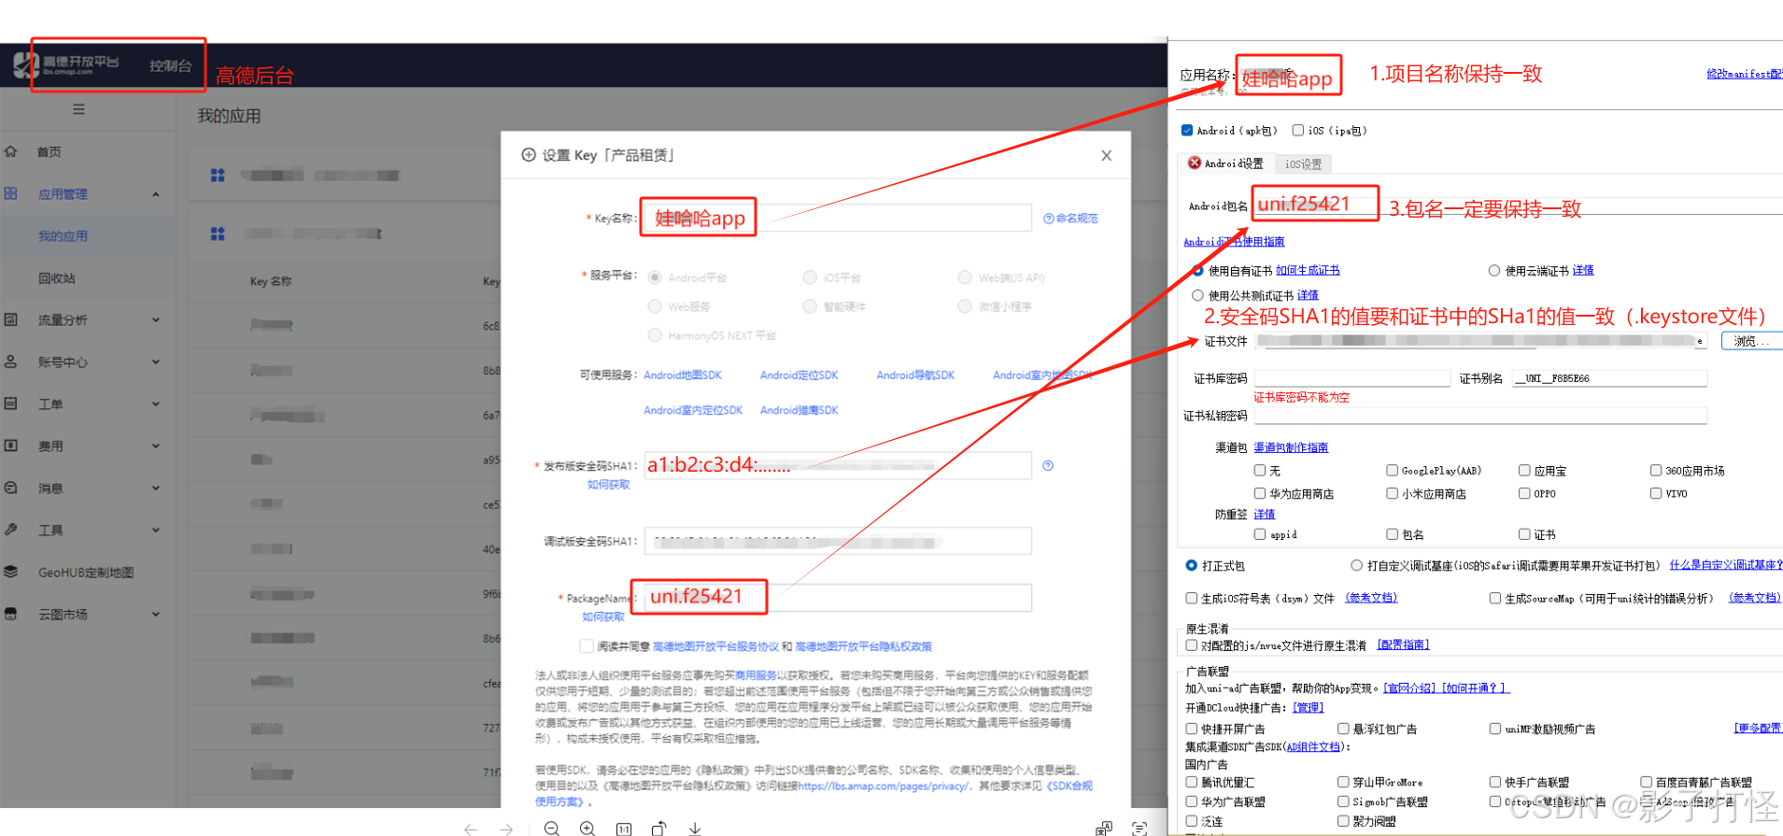Click the rotate image icon

659,829
